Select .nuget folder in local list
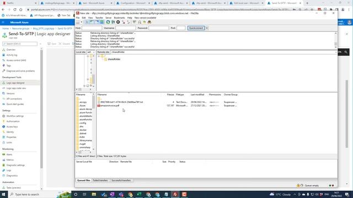This screenshot has height=198, width=353. point(83,144)
